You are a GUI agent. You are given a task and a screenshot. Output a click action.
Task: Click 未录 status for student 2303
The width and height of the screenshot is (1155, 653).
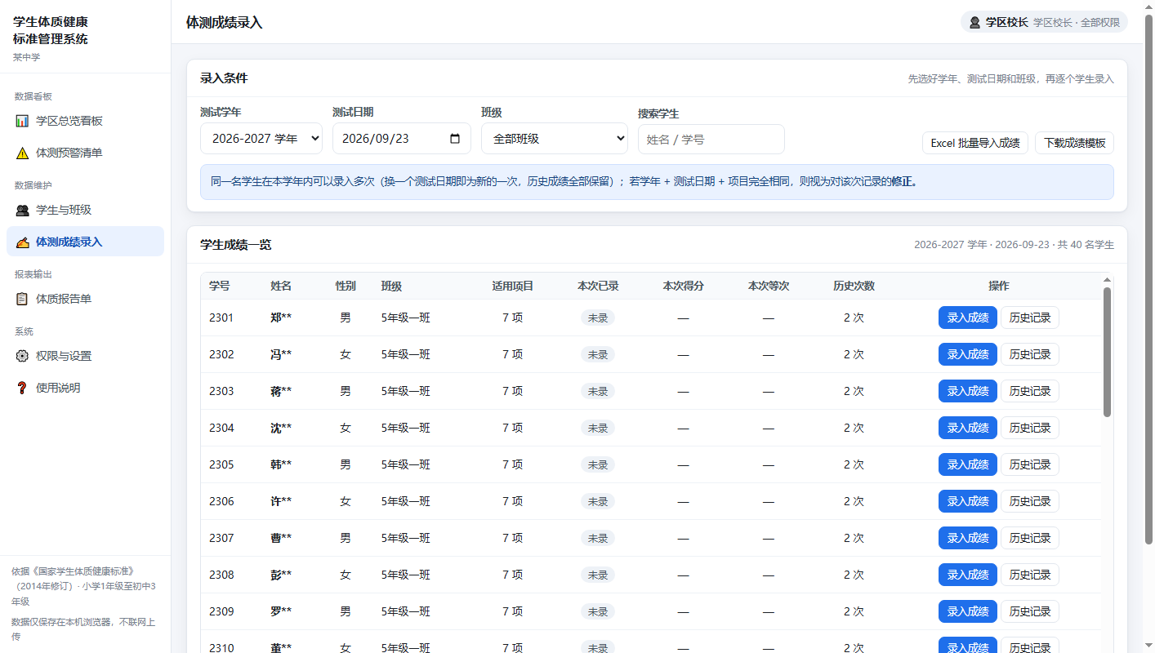tap(598, 391)
